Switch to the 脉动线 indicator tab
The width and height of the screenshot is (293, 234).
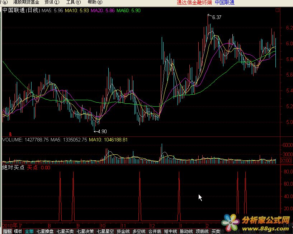click(x=186, y=231)
